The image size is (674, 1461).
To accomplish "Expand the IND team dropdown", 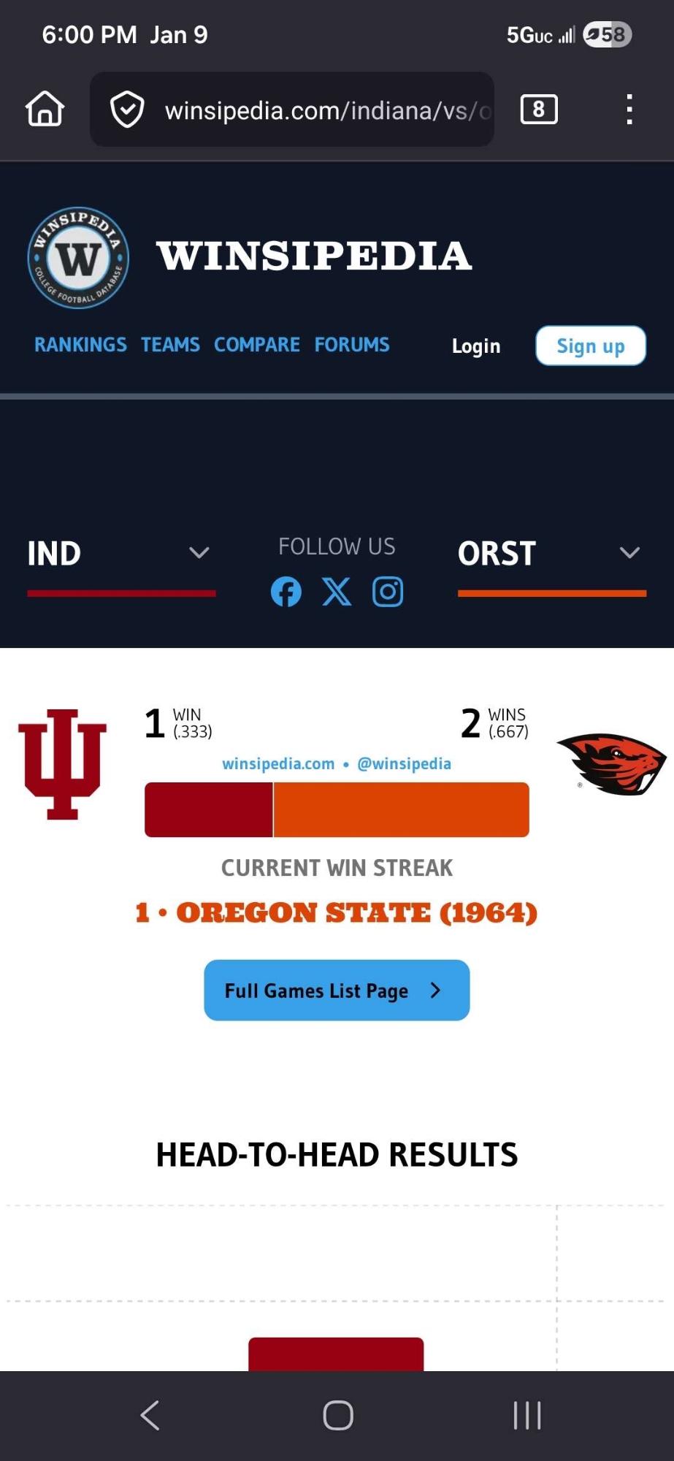I will (199, 553).
